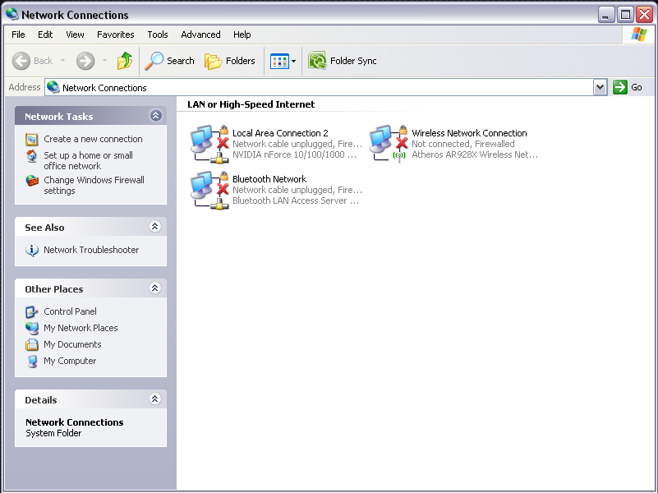Open Change Windows Firewall settings link
The image size is (658, 493).
[x=94, y=185]
